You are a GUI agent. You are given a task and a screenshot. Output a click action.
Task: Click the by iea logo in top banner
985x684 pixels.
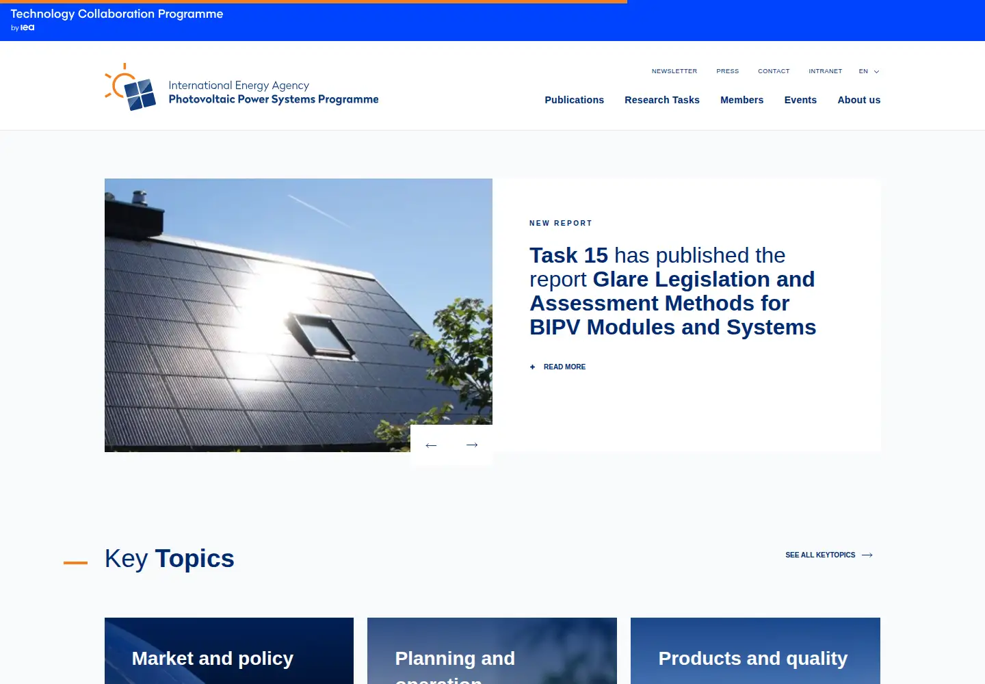pos(23,28)
